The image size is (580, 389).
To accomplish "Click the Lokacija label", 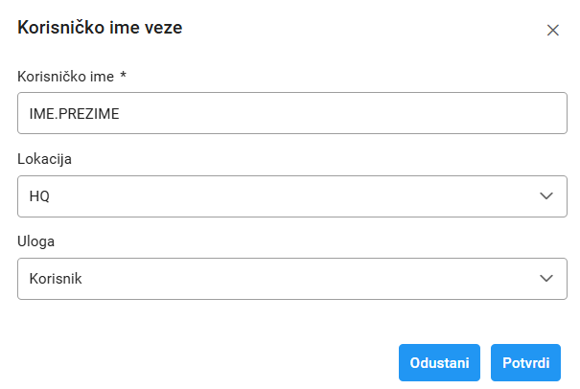I will click(x=45, y=158).
